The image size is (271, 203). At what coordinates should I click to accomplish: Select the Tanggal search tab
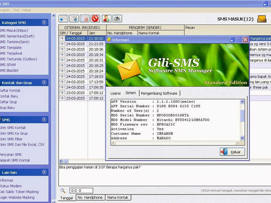coord(66,198)
